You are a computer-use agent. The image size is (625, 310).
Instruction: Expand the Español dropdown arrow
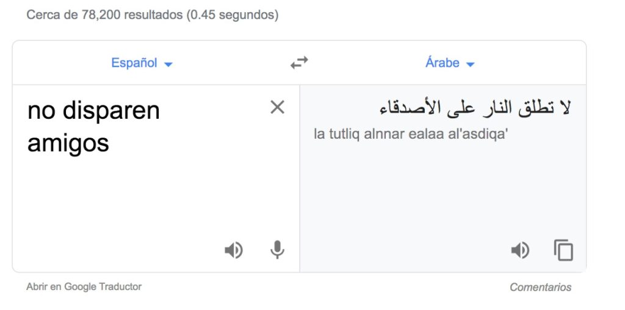tap(168, 64)
